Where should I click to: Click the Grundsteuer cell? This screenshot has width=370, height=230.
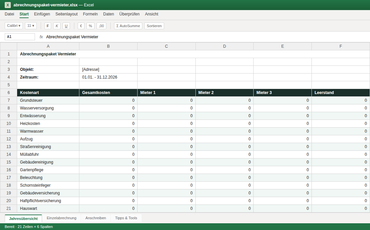coord(48,100)
